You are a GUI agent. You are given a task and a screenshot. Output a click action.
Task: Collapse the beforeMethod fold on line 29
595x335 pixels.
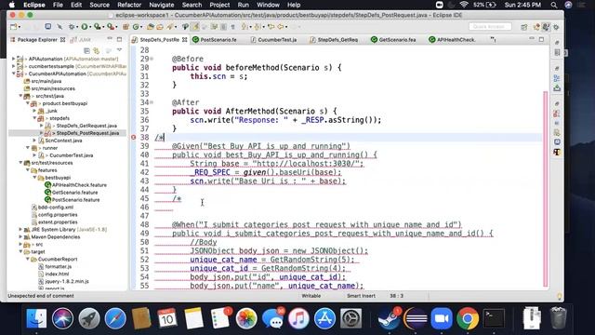pyautogui.click(x=152, y=59)
